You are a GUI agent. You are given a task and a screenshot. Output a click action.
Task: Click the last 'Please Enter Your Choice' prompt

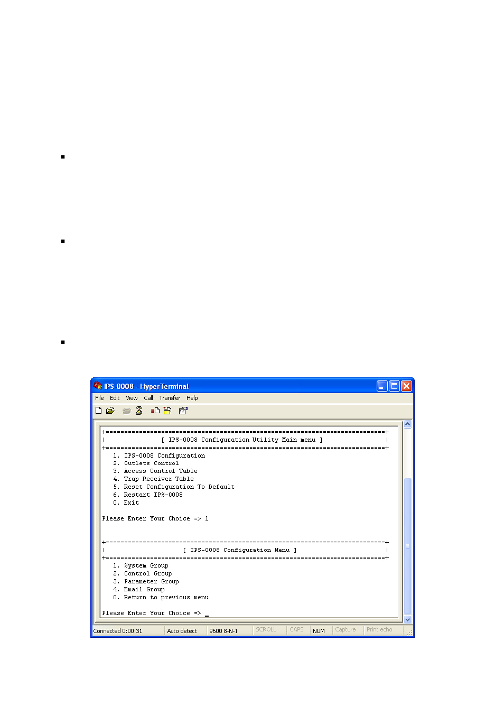click(x=152, y=613)
